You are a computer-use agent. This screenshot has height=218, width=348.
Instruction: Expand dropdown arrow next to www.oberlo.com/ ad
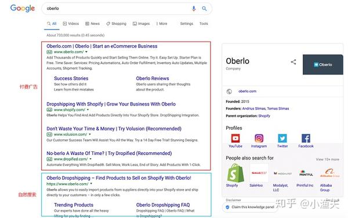click(86, 52)
